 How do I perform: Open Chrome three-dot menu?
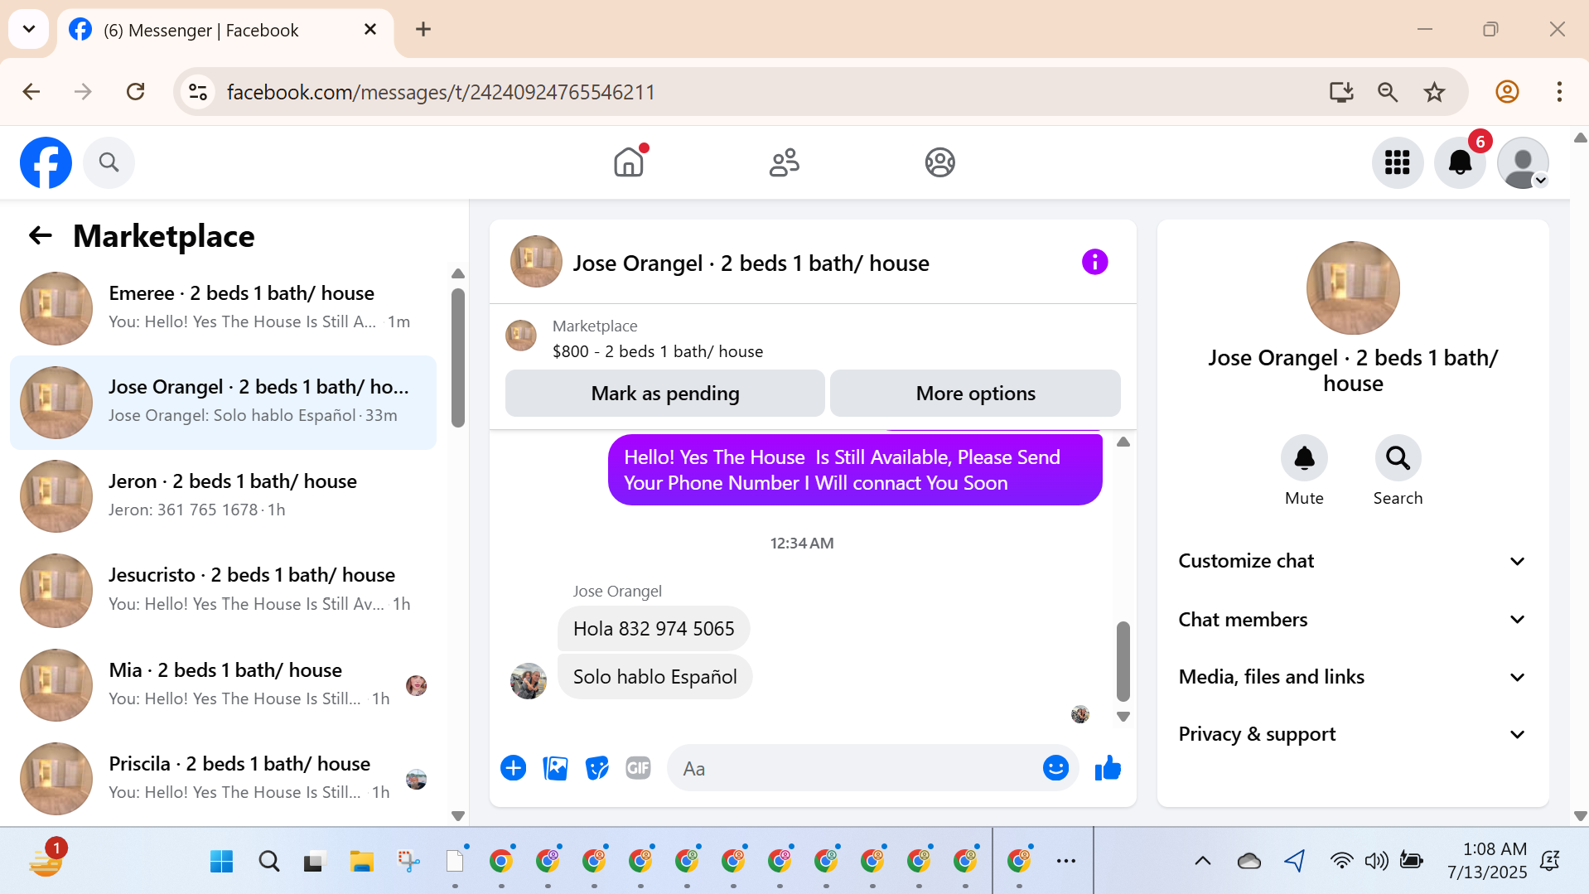coord(1559,92)
